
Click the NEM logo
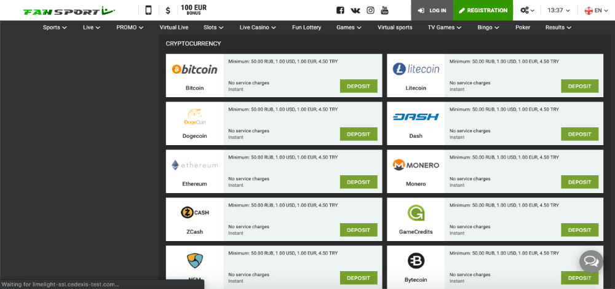194,261
